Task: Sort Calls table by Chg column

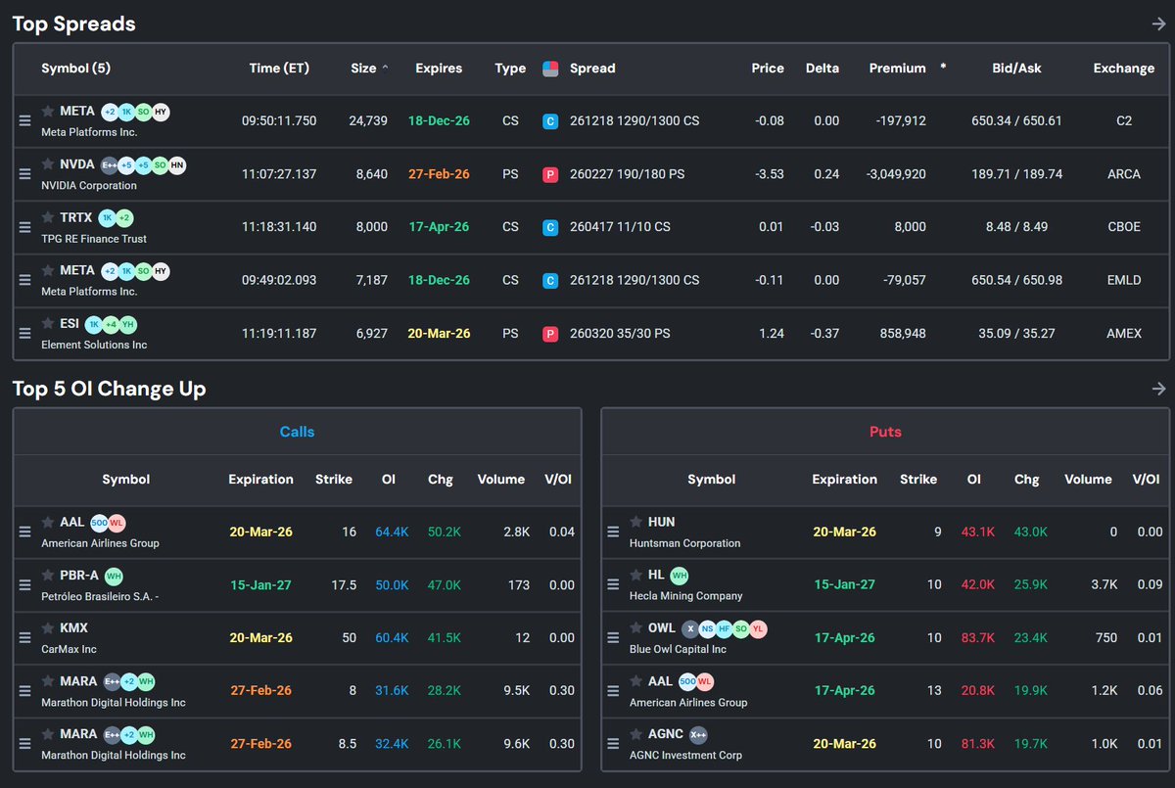Action: click(x=440, y=479)
